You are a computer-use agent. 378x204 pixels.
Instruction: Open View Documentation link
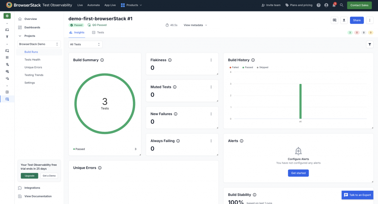click(x=35, y=196)
